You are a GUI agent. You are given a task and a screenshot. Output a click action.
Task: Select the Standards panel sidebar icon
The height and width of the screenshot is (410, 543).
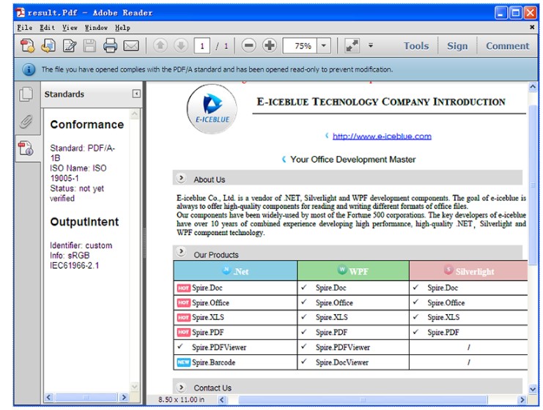(26, 149)
